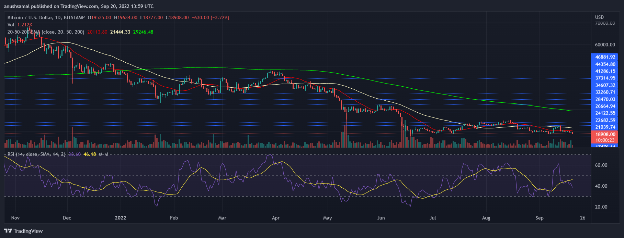Select the 46881.92 price level label
Viewport: 624px width, 238px height.
(604, 57)
